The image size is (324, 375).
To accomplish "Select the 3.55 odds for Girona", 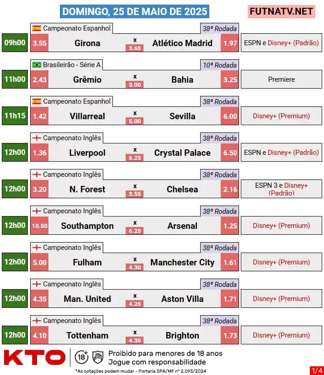I will pos(39,43).
